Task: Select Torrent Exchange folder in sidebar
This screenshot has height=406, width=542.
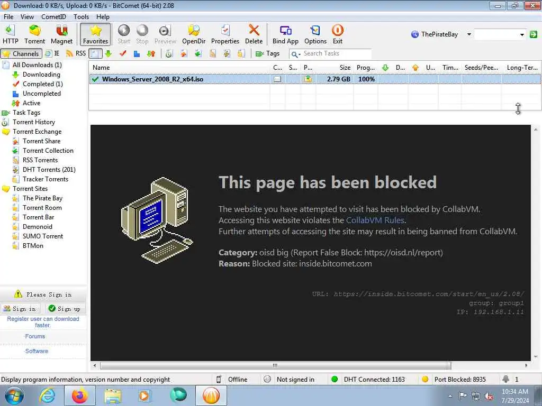Action: 37,132
